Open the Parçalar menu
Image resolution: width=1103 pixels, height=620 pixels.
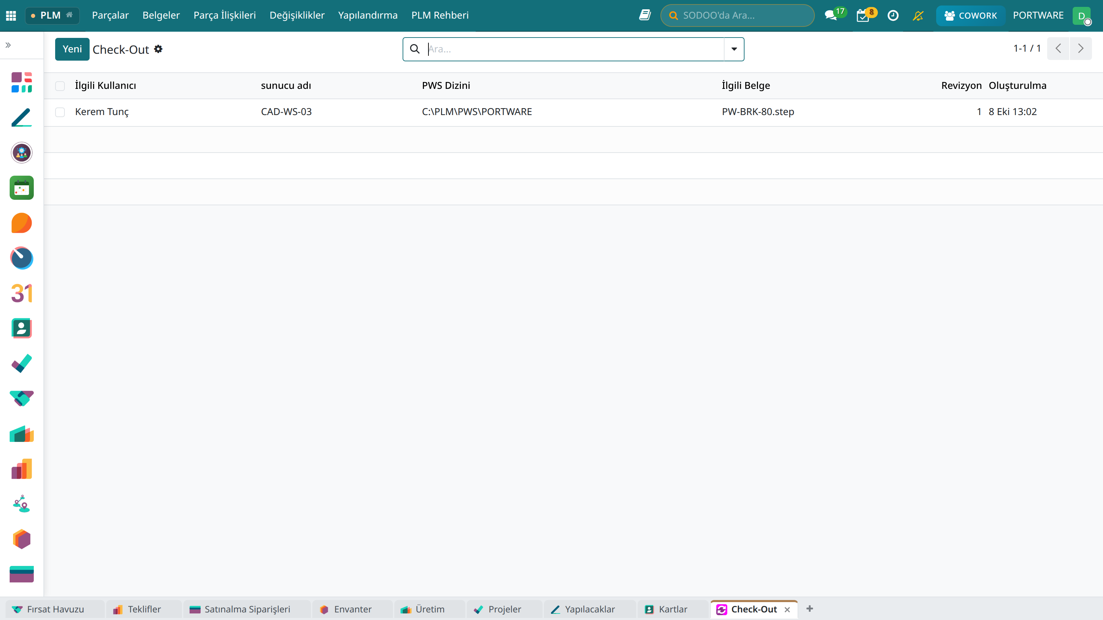[110, 15]
